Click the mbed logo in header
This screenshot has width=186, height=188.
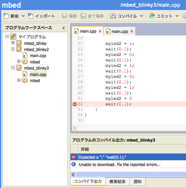tap(11, 5)
